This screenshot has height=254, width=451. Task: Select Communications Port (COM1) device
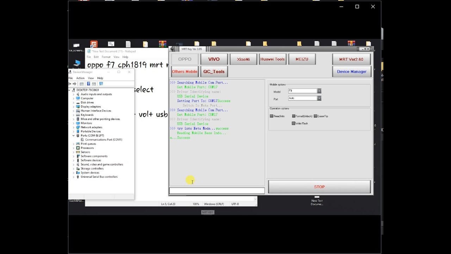click(104, 140)
